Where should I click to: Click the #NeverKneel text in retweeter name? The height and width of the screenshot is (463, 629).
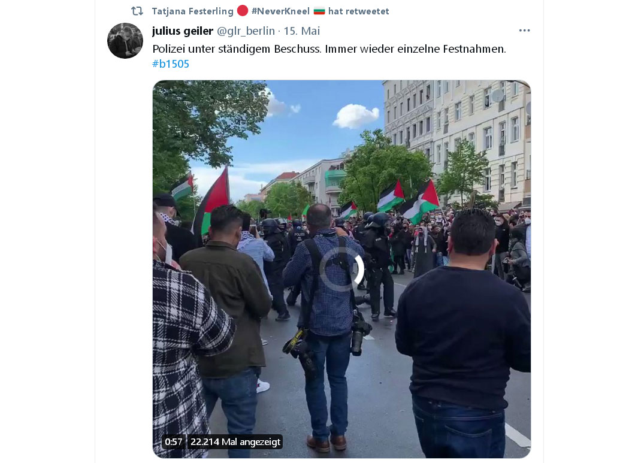pos(280,11)
